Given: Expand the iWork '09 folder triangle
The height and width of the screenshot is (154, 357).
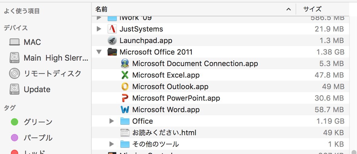Looking at the screenshot, I should [x=99, y=18].
